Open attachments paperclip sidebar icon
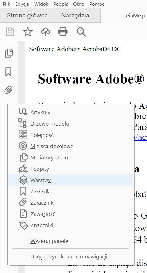Image resolution: width=147 pixels, height=273 pixels. coord(8,90)
